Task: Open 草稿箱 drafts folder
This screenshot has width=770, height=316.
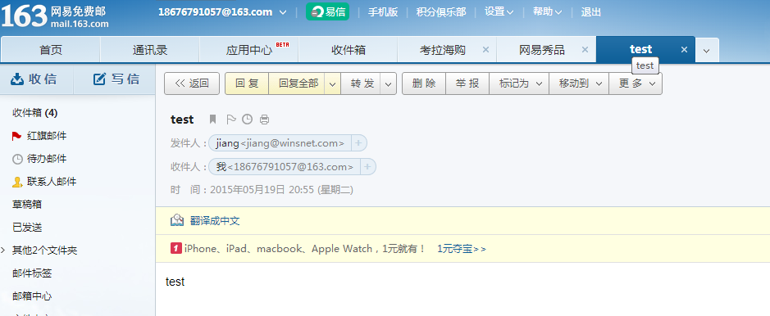Action: coord(27,205)
